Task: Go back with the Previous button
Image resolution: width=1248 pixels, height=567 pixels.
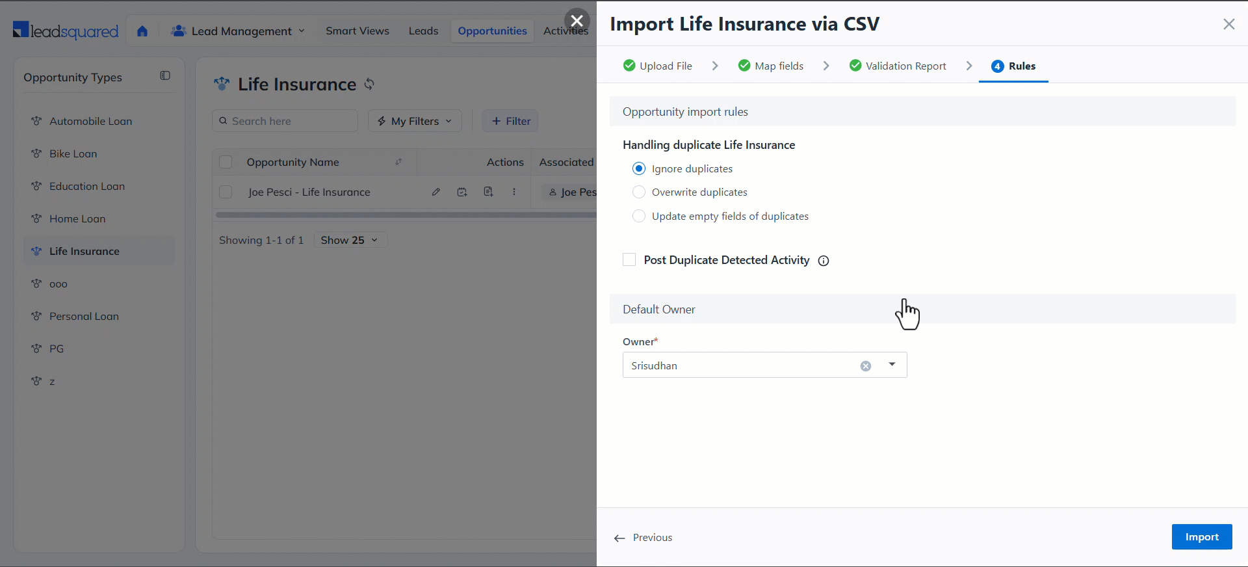Action: (x=643, y=538)
